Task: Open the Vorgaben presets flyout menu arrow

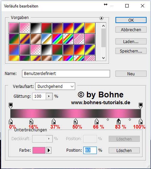Action: (x=101, y=18)
